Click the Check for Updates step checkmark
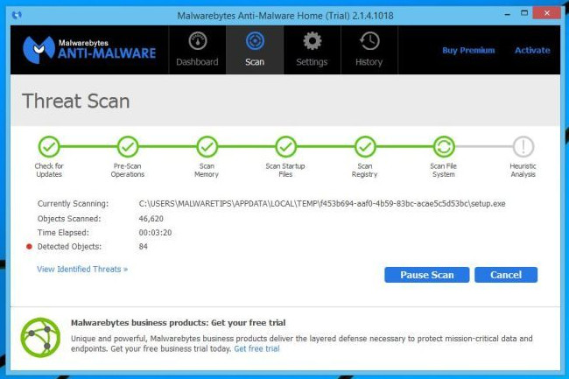 49,147
